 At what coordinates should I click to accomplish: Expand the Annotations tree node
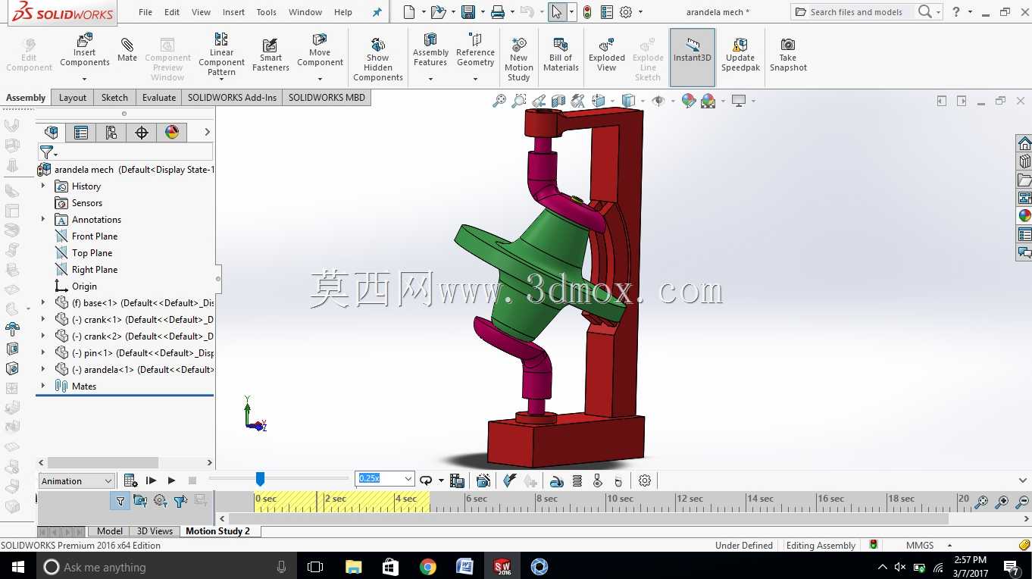tap(43, 220)
